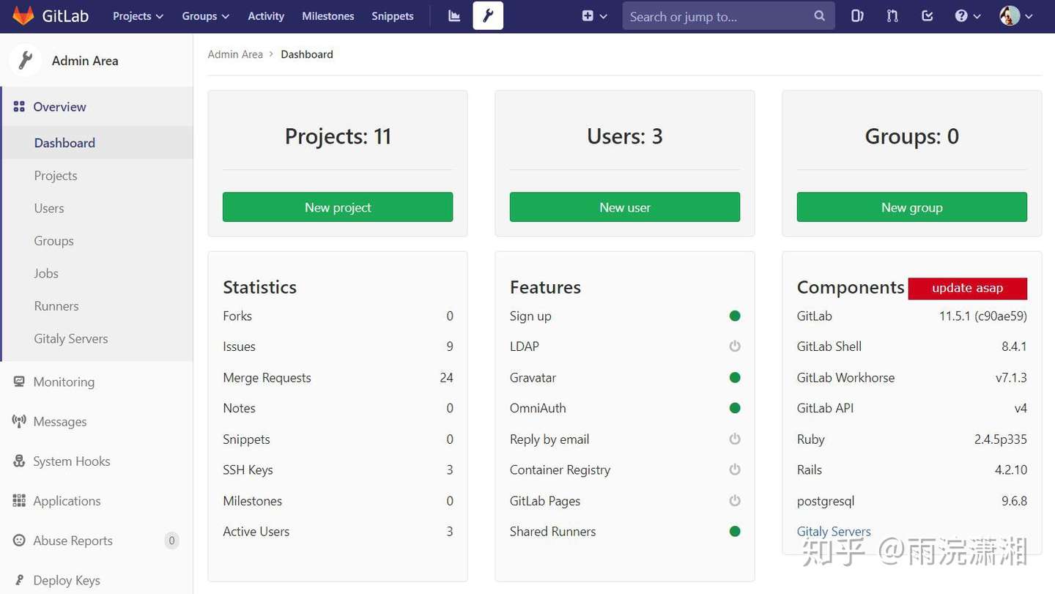The width and height of the screenshot is (1055, 594).
Task: Click the GitLab fox logo
Action: point(23,15)
